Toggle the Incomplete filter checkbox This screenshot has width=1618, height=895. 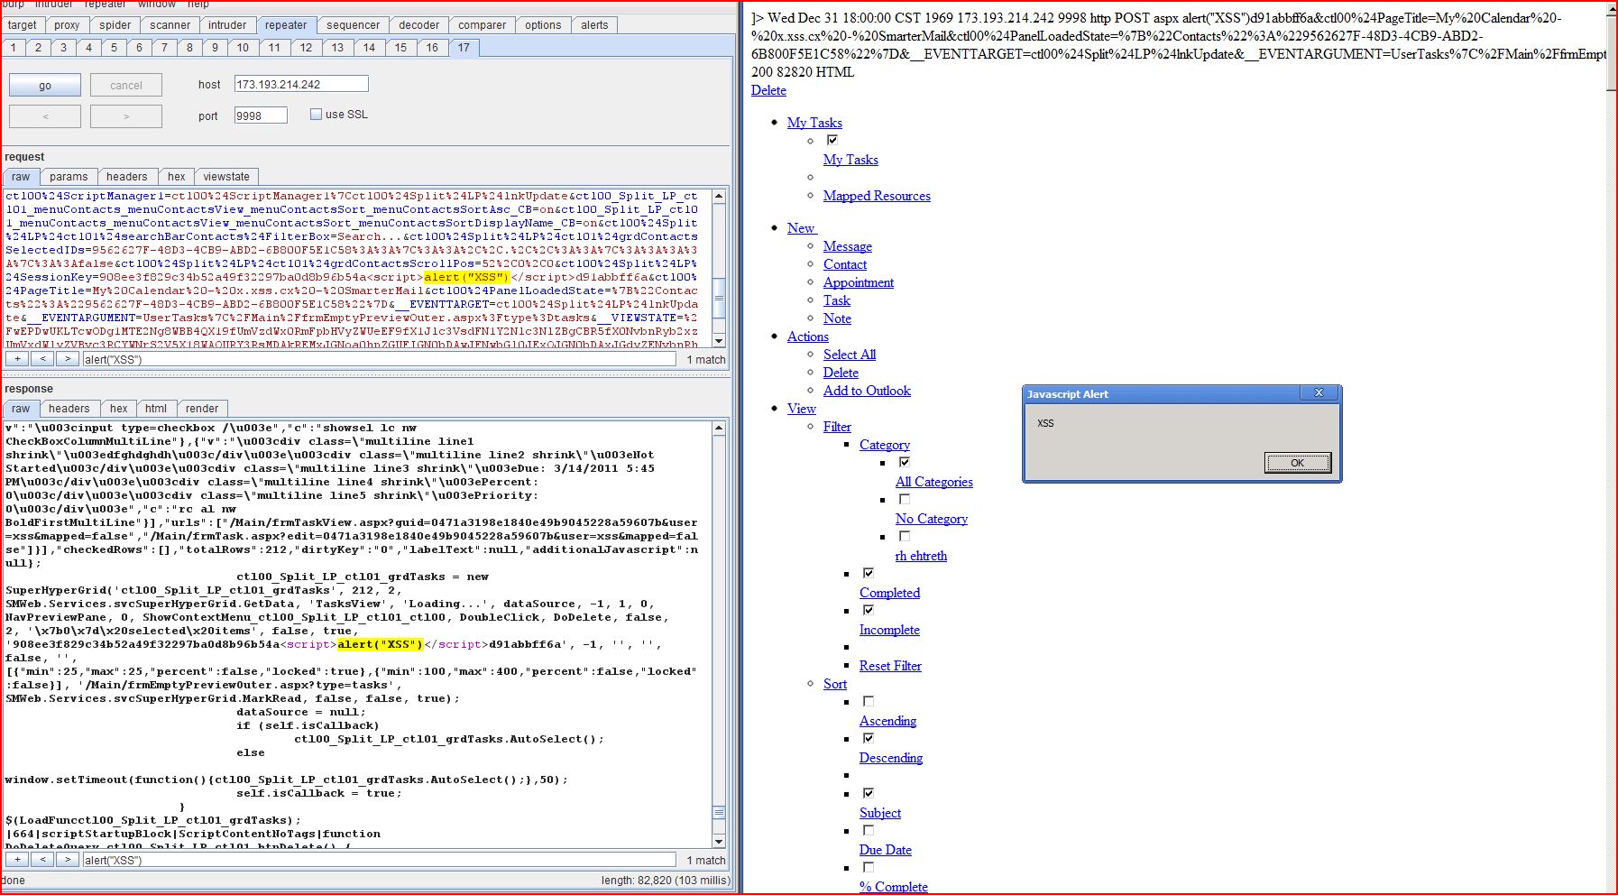point(869,610)
